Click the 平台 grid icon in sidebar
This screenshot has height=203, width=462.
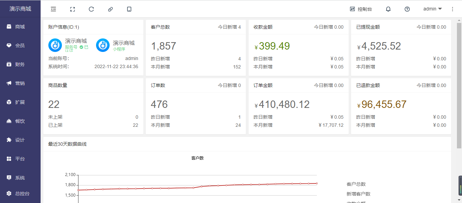[9, 158]
